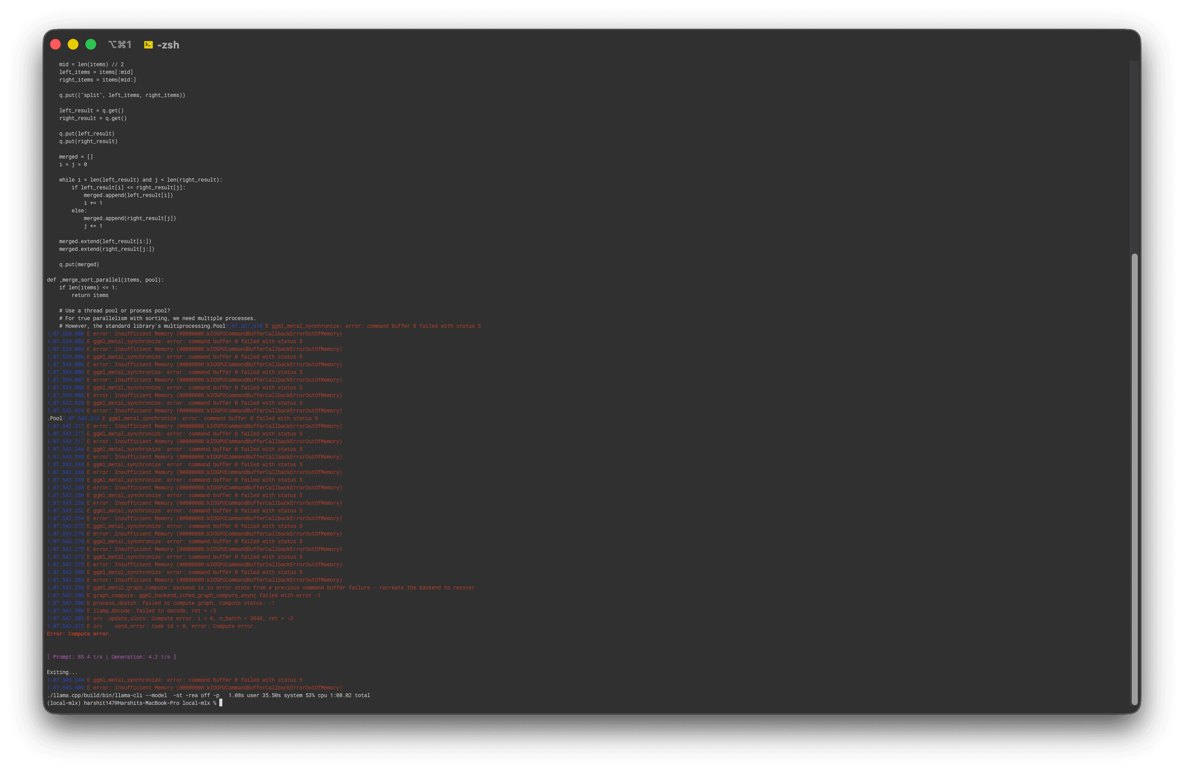Click the 'def _merge_sort_parallel(items, pool):' line
The height and width of the screenshot is (771, 1184).
105,280
